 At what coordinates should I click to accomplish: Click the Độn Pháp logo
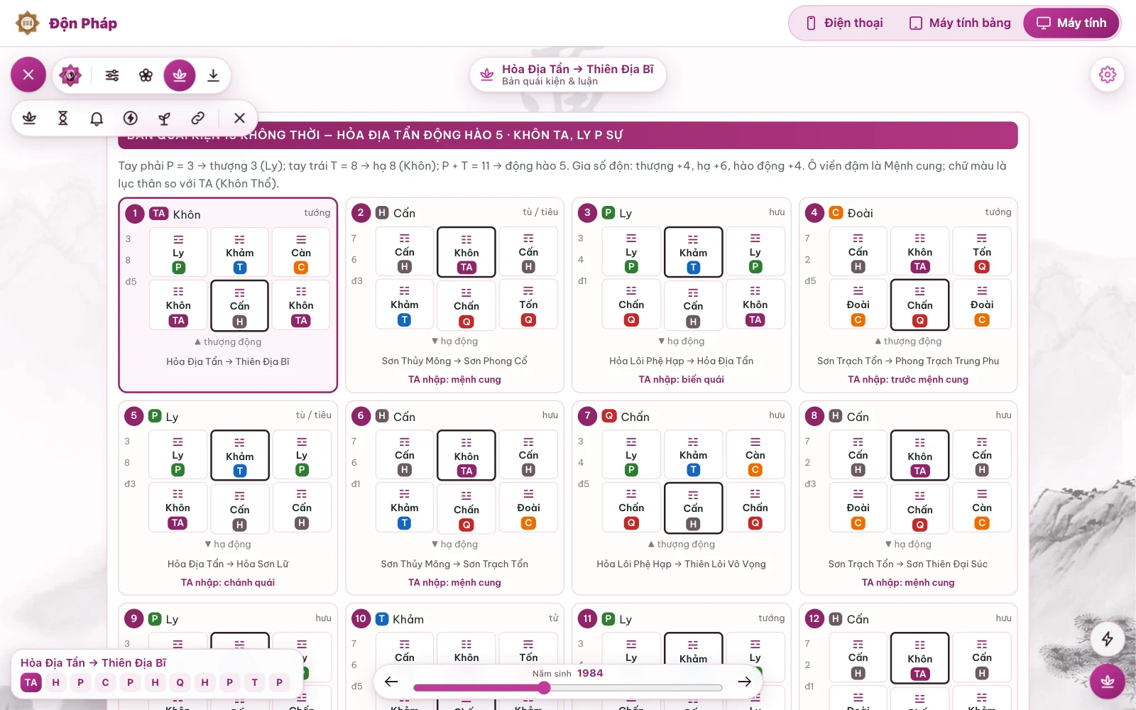[x=67, y=23]
